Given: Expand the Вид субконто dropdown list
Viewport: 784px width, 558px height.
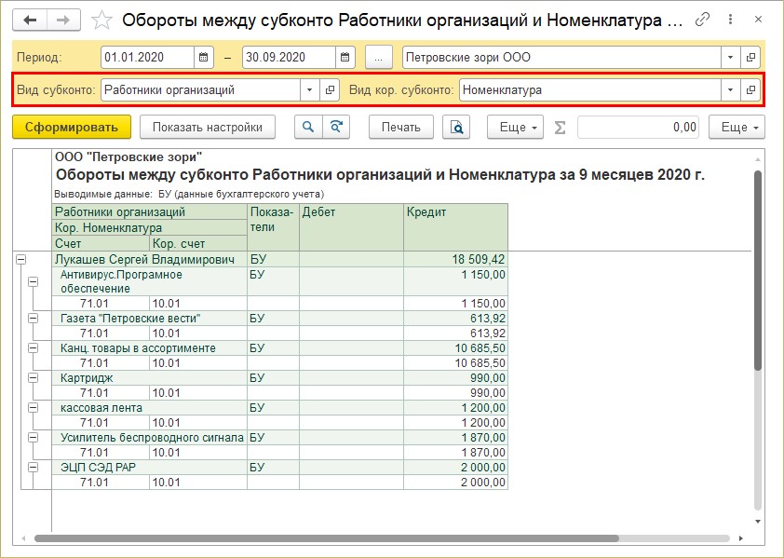Looking at the screenshot, I should [308, 90].
